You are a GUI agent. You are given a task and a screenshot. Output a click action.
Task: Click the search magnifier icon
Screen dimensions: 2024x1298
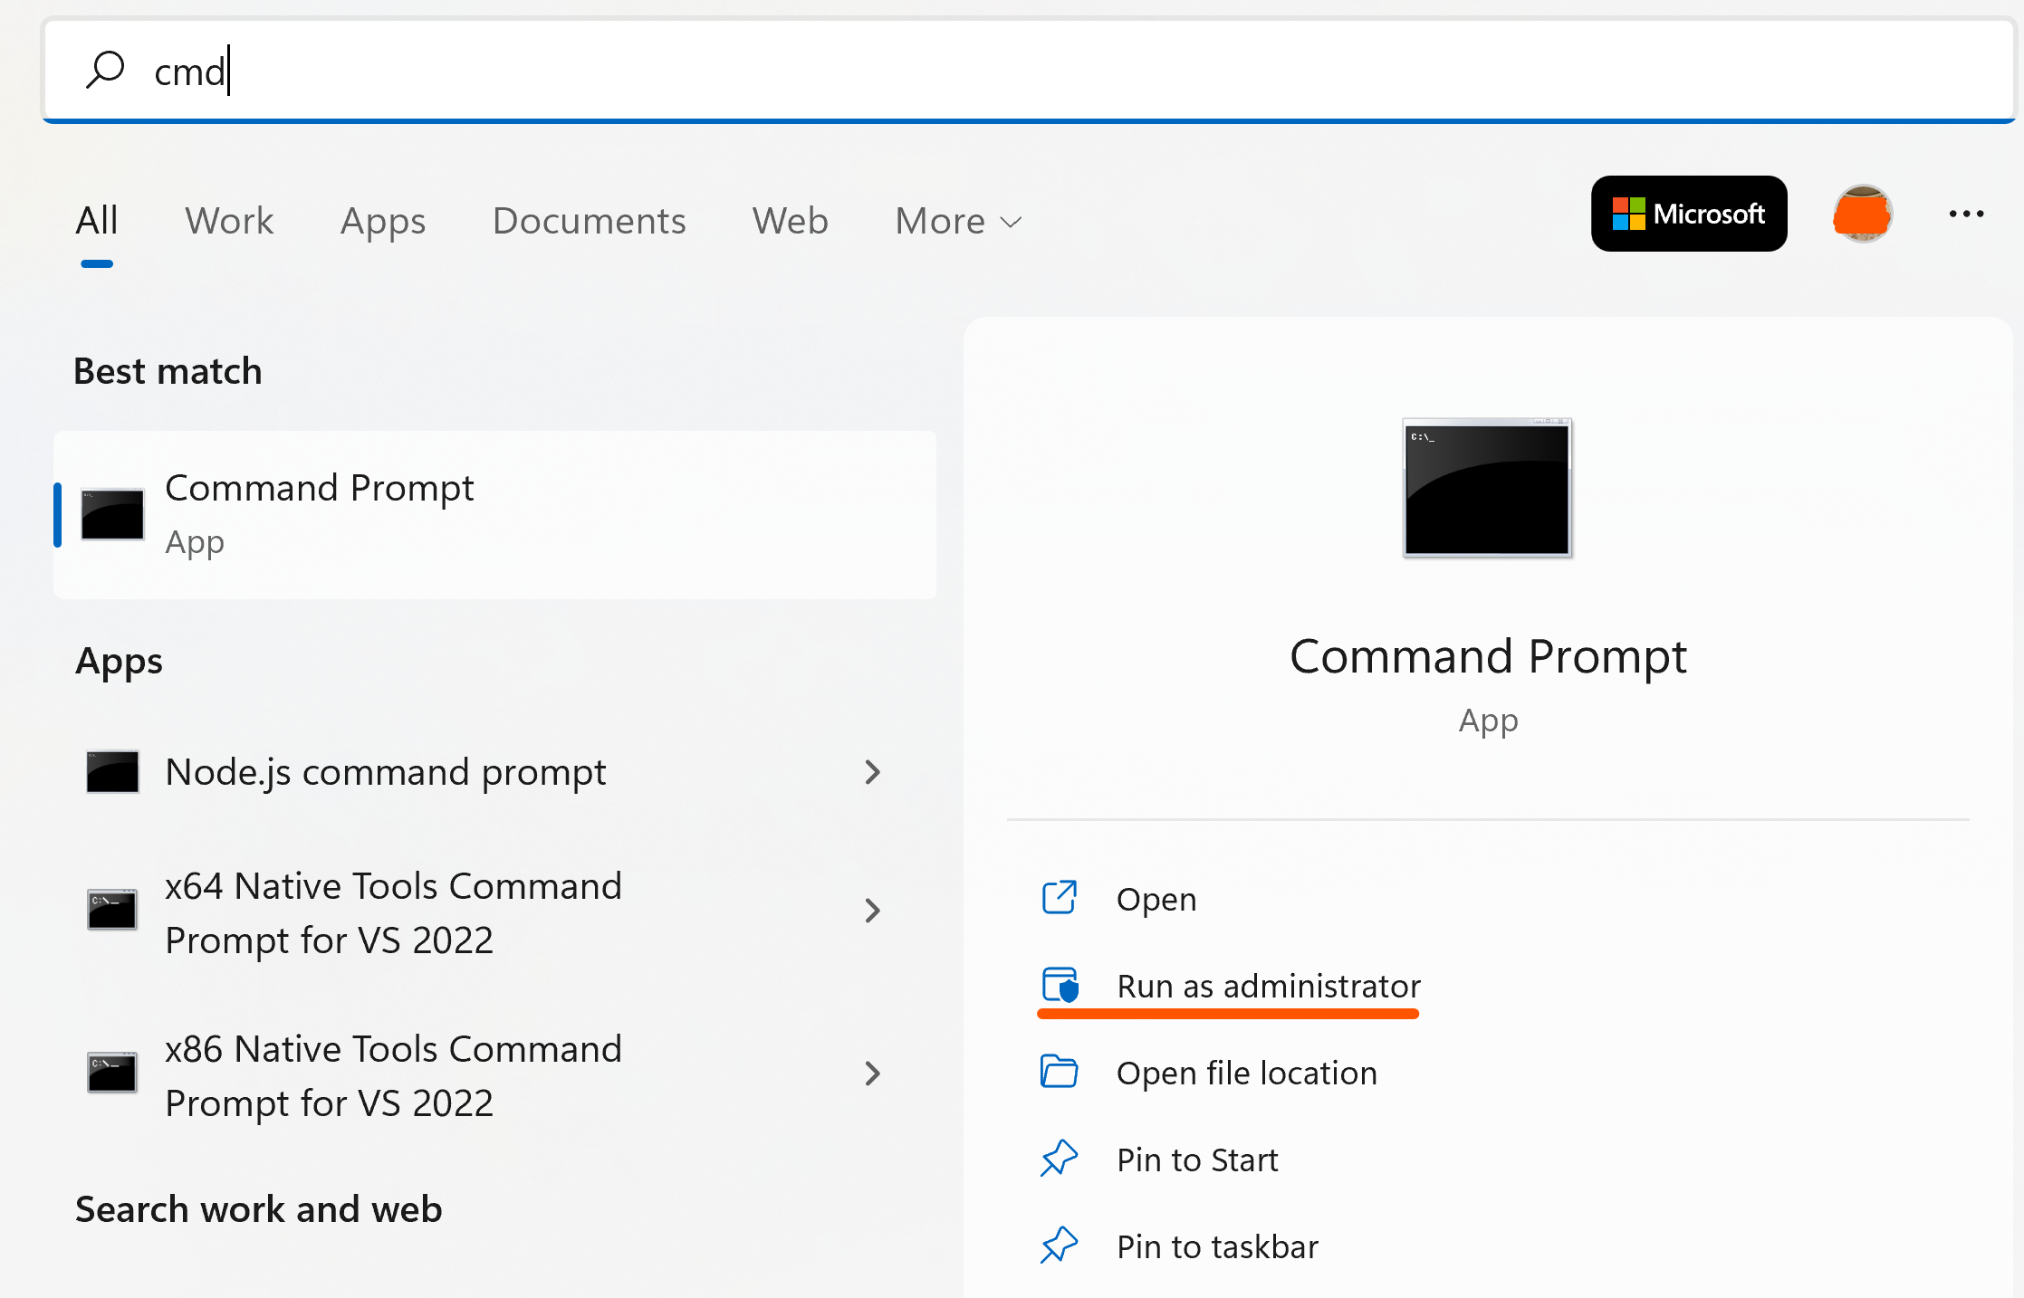click(105, 71)
